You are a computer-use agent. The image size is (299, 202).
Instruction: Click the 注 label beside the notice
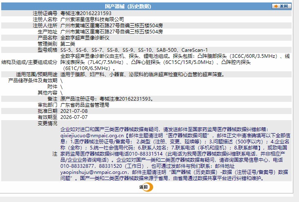coord(55,154)
